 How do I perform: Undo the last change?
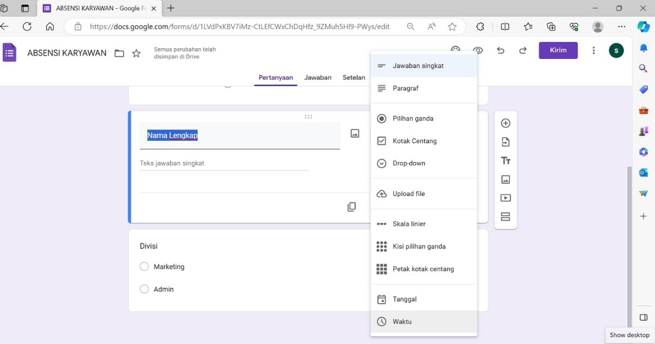tap(501, 50)
